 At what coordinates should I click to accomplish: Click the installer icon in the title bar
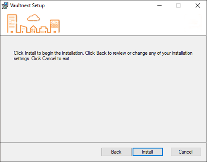click(x=5, y=5)
